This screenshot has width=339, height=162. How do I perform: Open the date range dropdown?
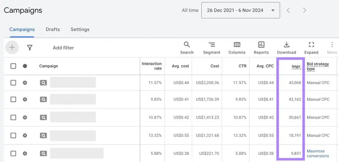(240, 10)
